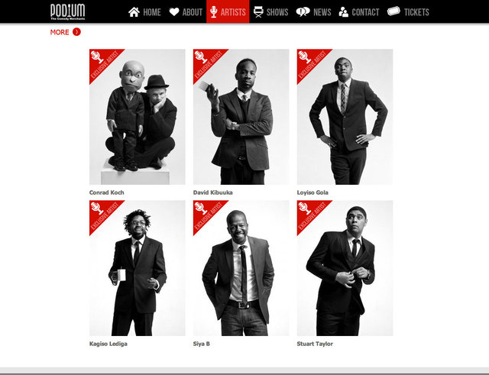Click the microphone icon in Artists tab
This screenshot has height=375, width=489.
click(214, 12)
